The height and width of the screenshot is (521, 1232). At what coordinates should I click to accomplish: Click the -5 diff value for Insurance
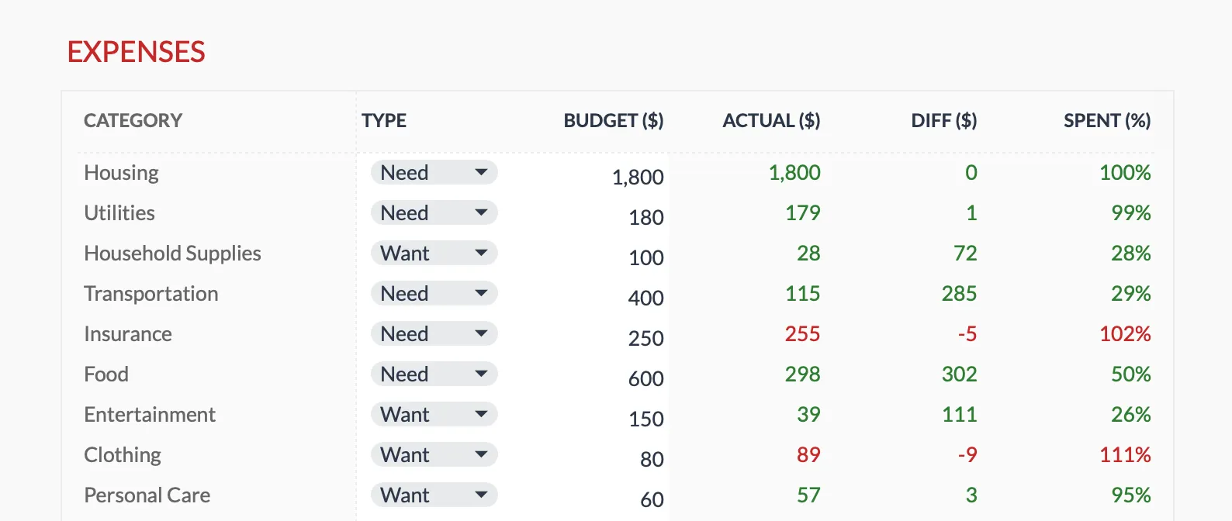[967, 333]
